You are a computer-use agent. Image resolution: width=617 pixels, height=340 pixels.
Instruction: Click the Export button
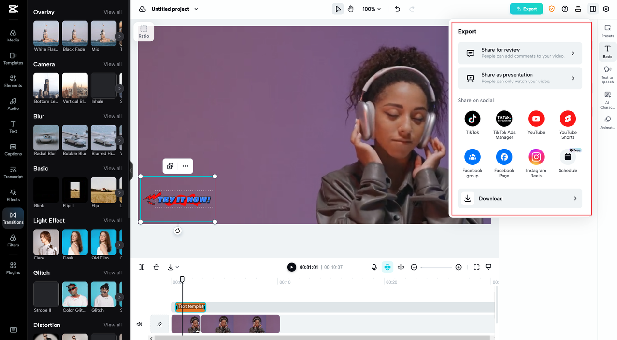pos(526,9)
